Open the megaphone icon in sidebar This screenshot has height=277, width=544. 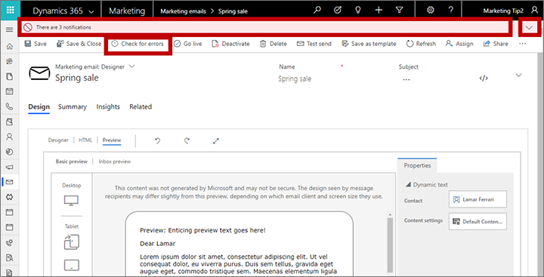tap(10, 167)
